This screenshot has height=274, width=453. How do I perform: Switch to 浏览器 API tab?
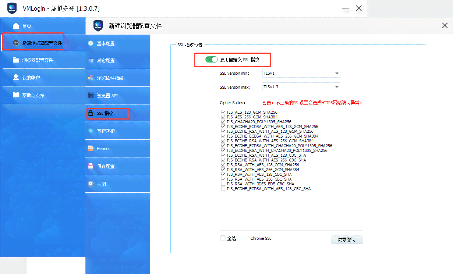tap(118, 96)
